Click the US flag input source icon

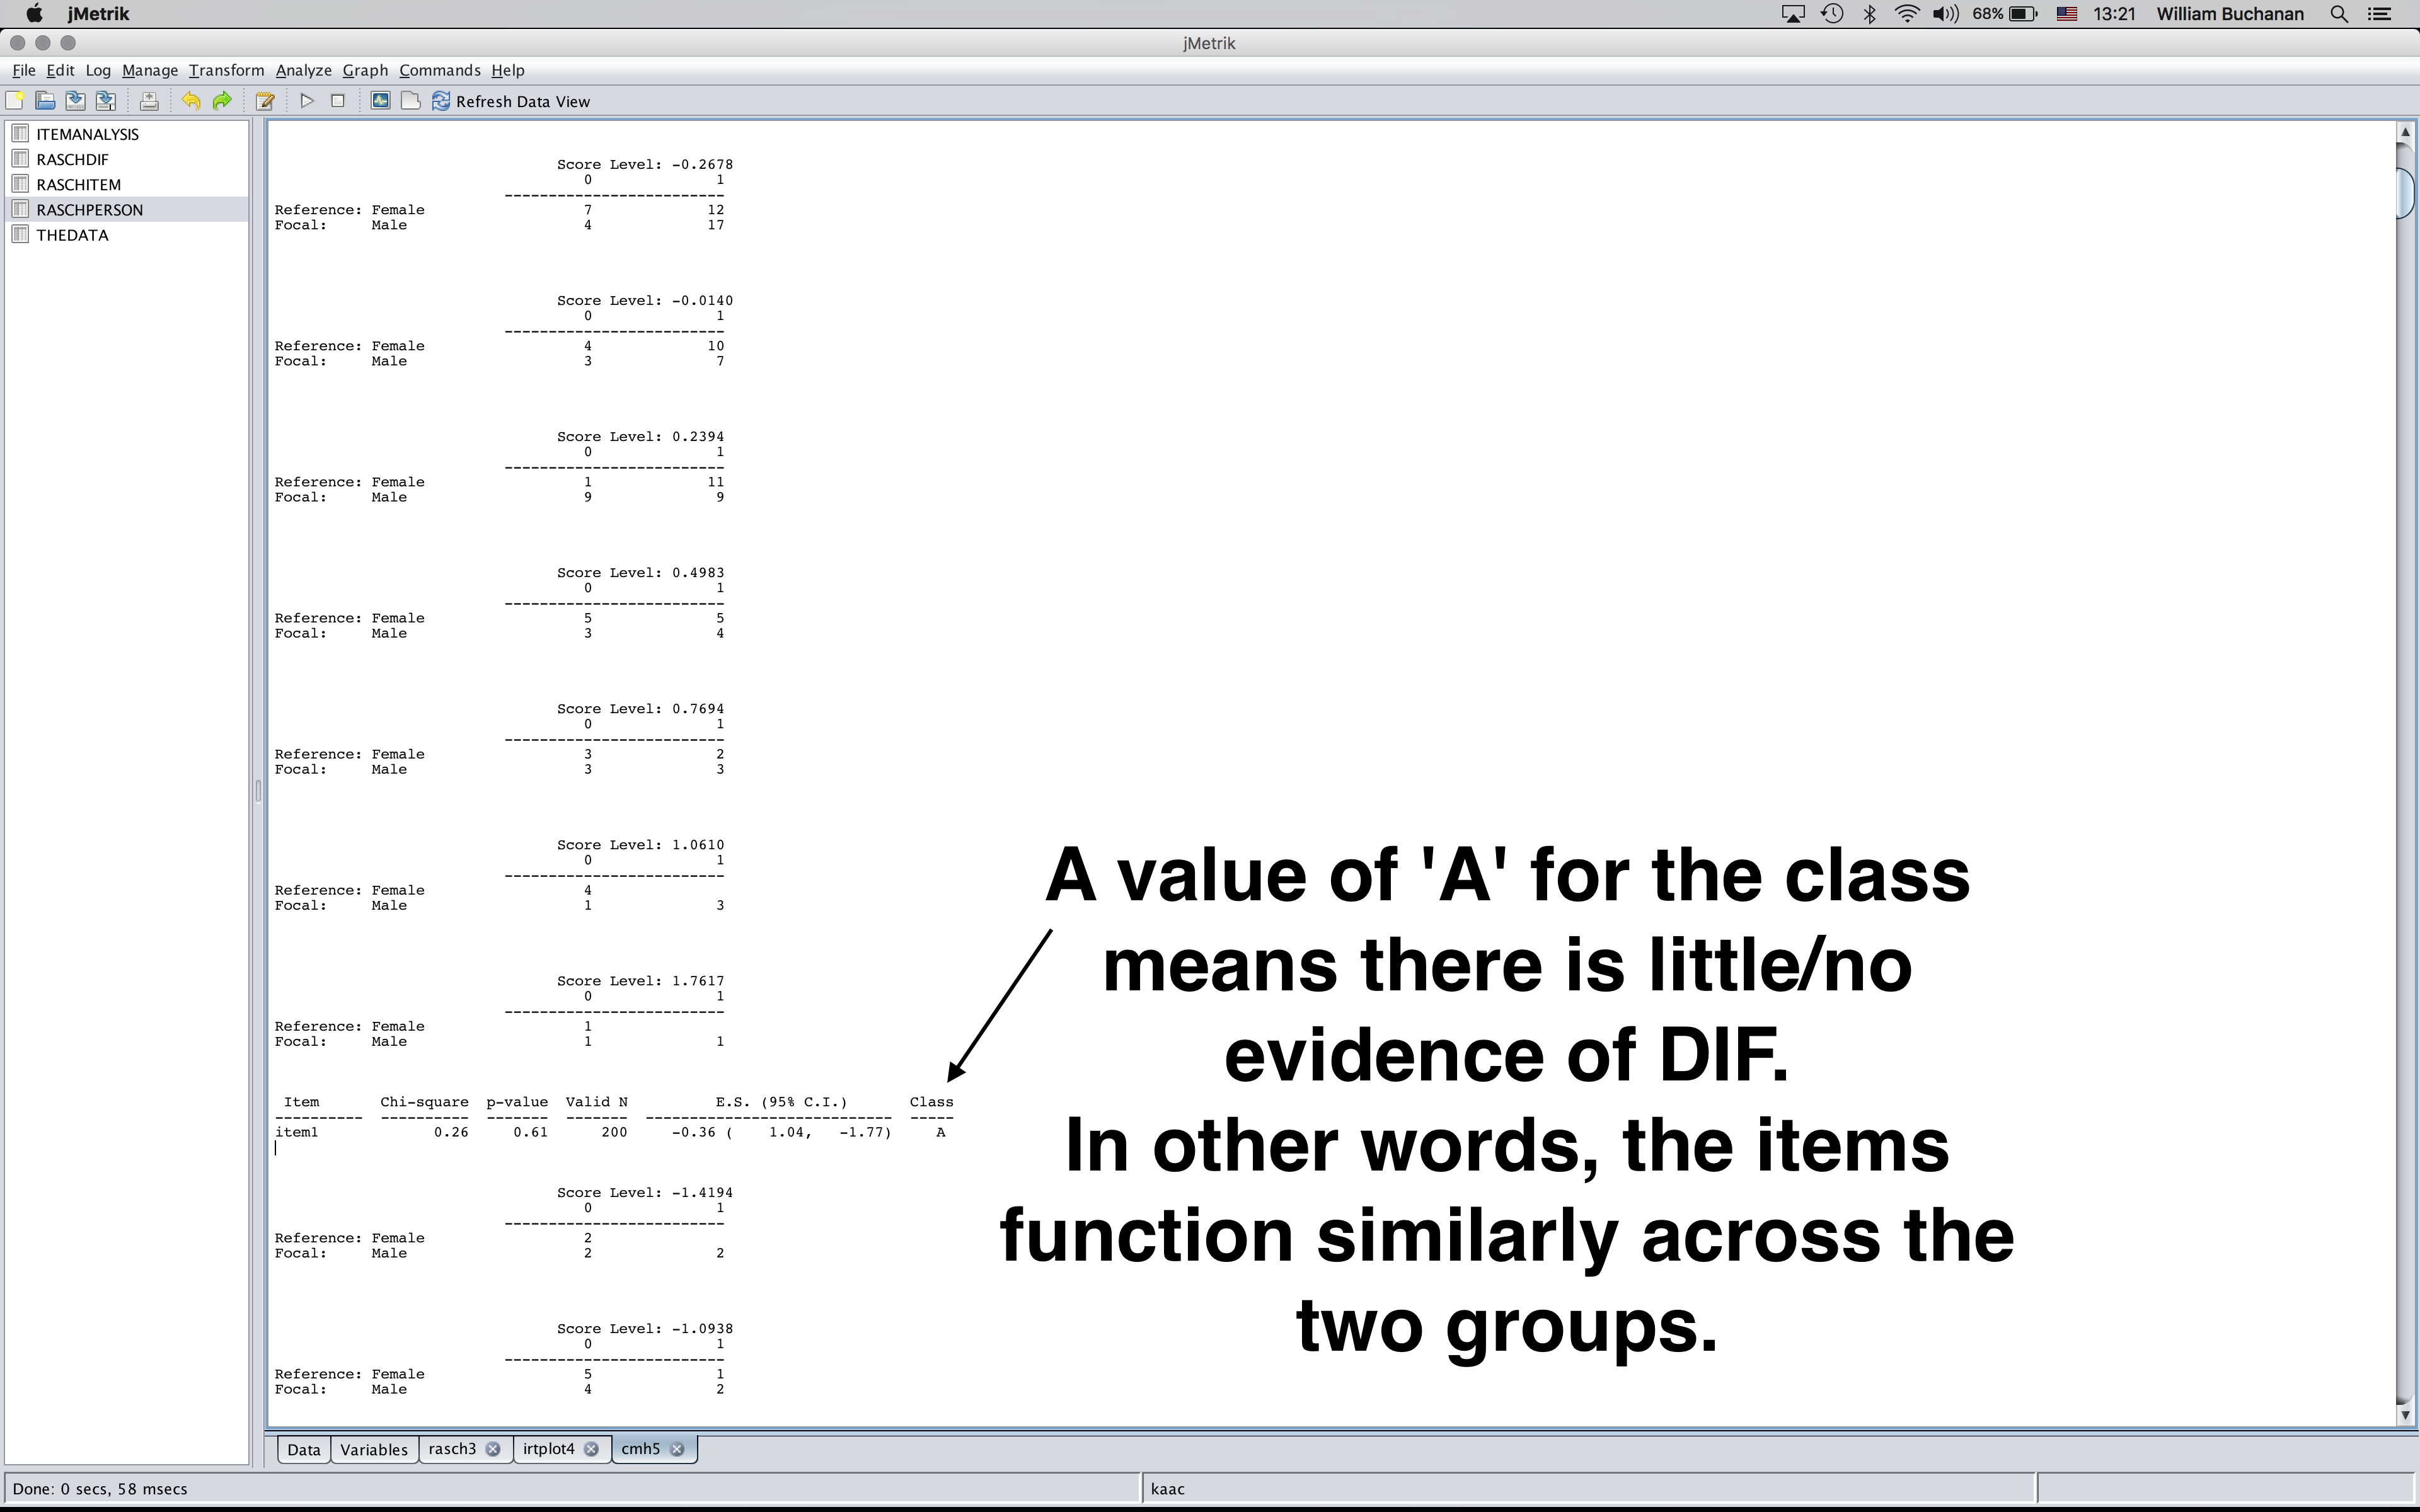[x=2067, y=14]
